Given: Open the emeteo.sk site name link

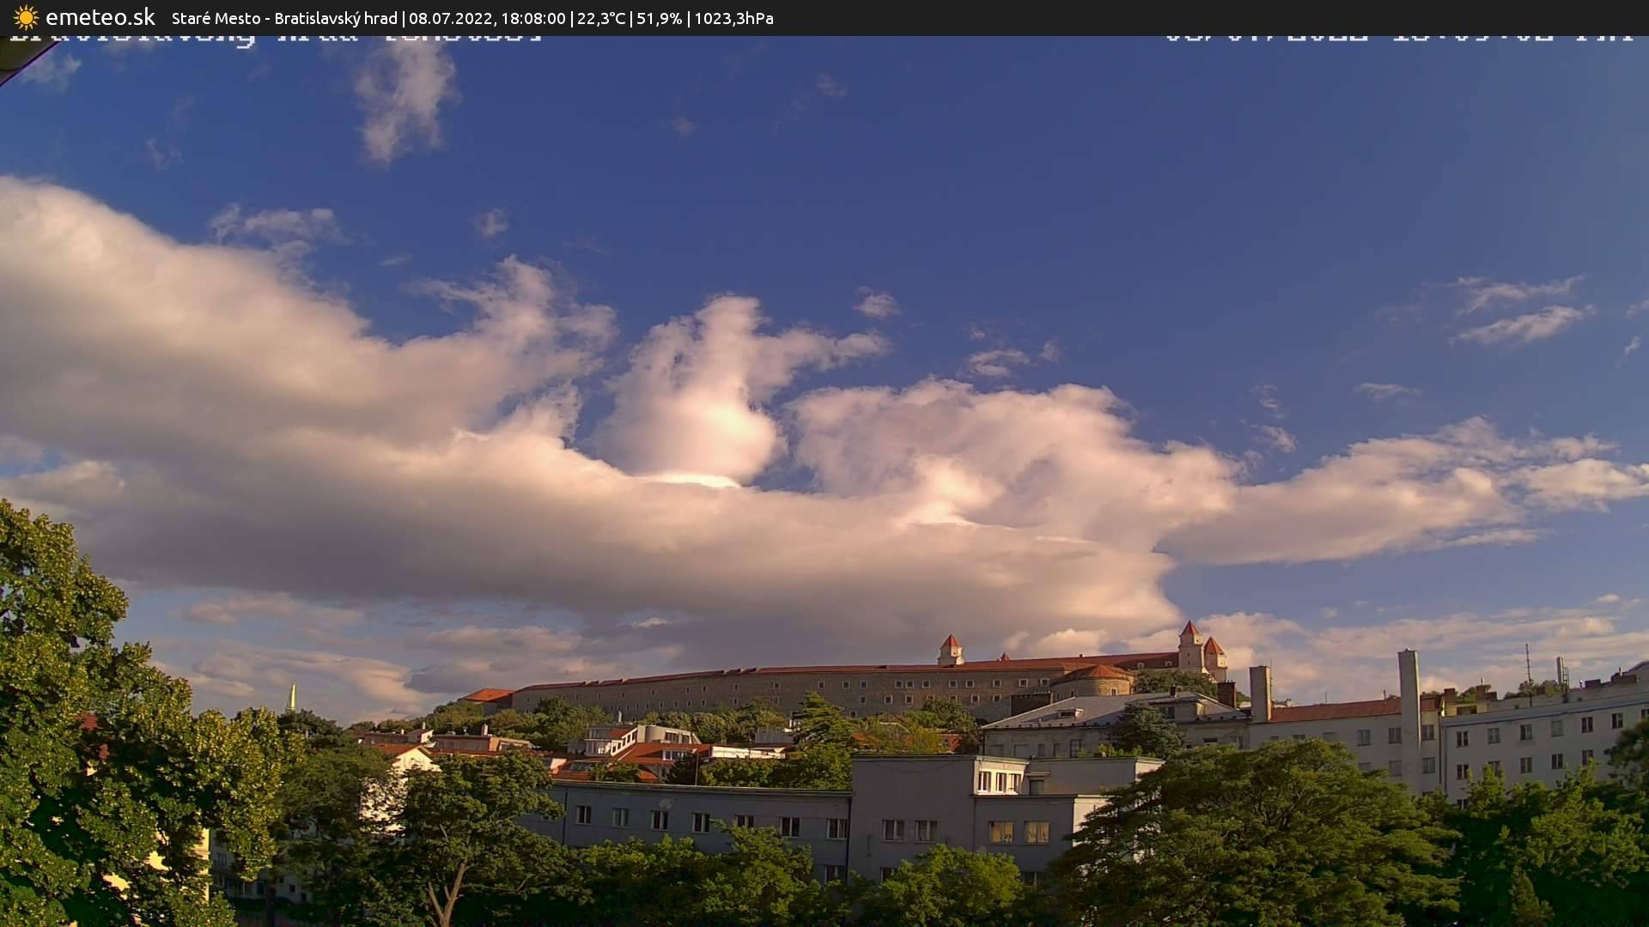Looking at the screenshot, I should coord(100,17).
